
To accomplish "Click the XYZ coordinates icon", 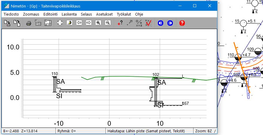I will (139, 23).
